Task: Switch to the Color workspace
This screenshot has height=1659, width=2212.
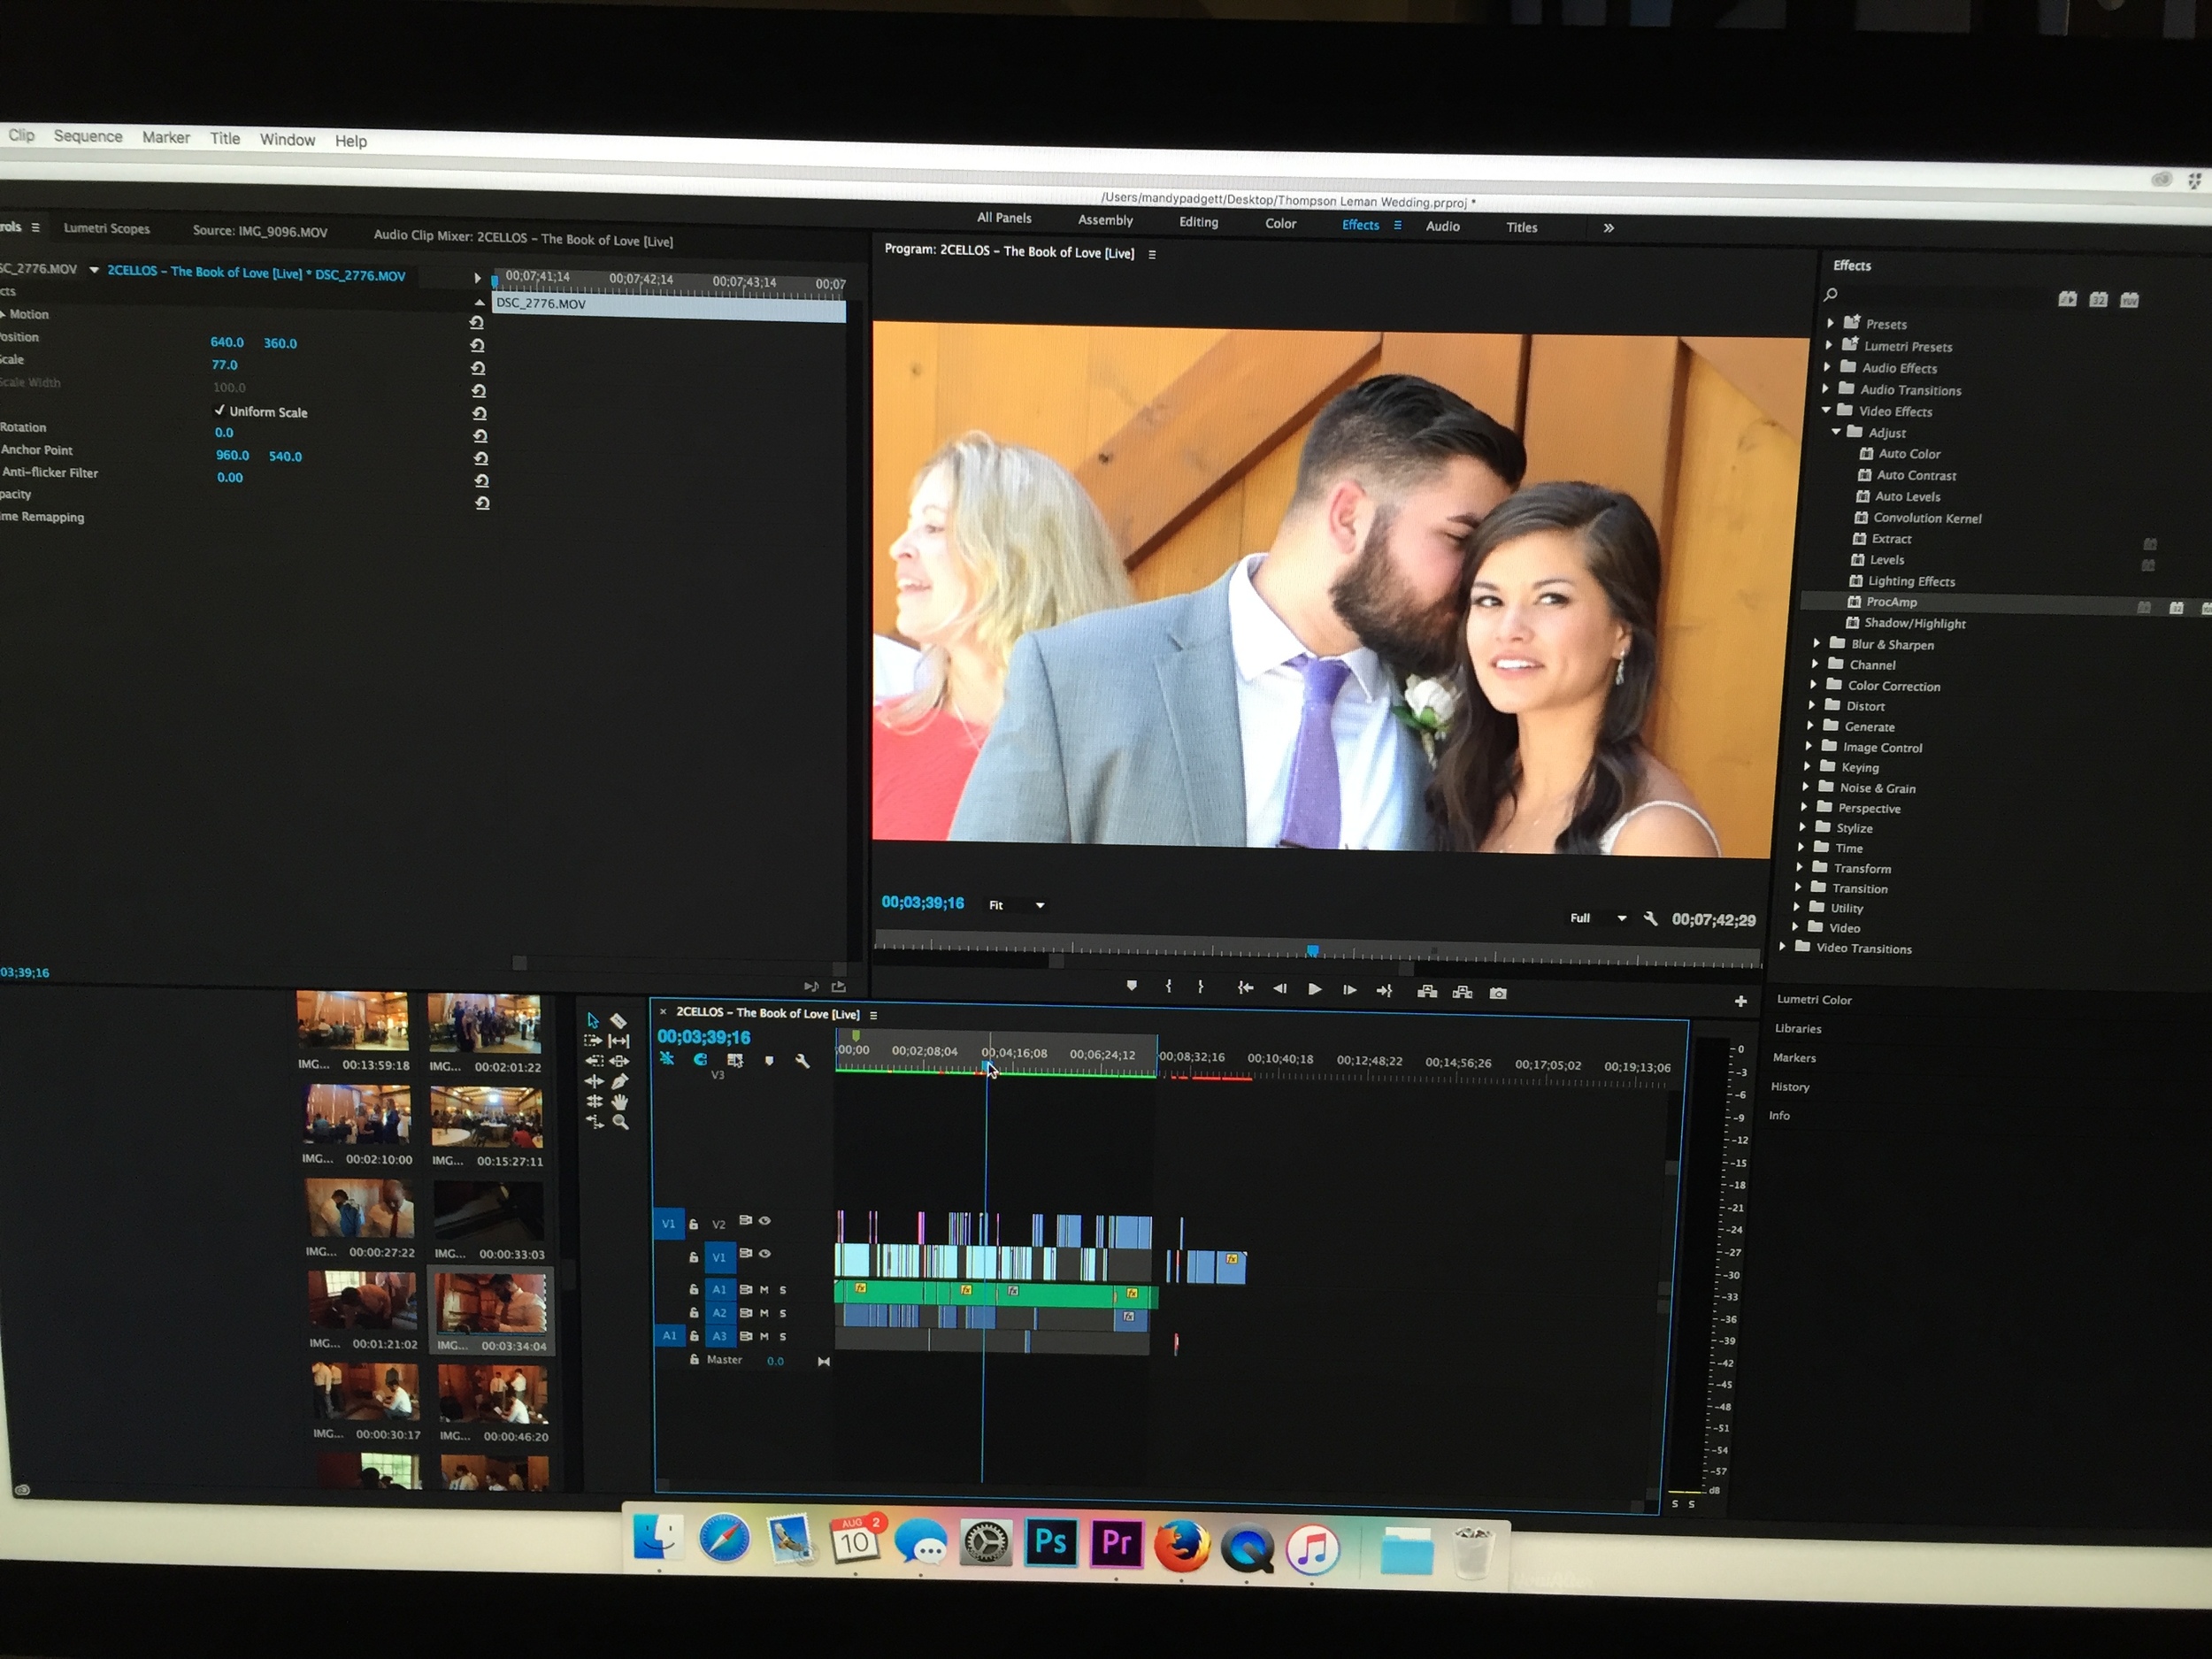Action: [x=1280, y=223]
